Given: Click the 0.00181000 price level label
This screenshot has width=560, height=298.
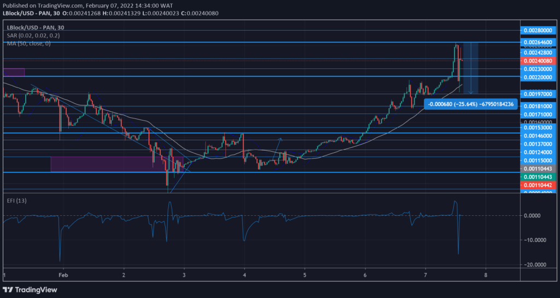Looking at the screenshot, I should [x=538, y=106].
